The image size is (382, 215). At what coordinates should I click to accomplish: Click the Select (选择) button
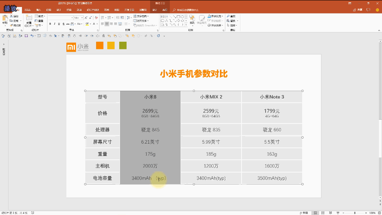[x=232, y=25]
